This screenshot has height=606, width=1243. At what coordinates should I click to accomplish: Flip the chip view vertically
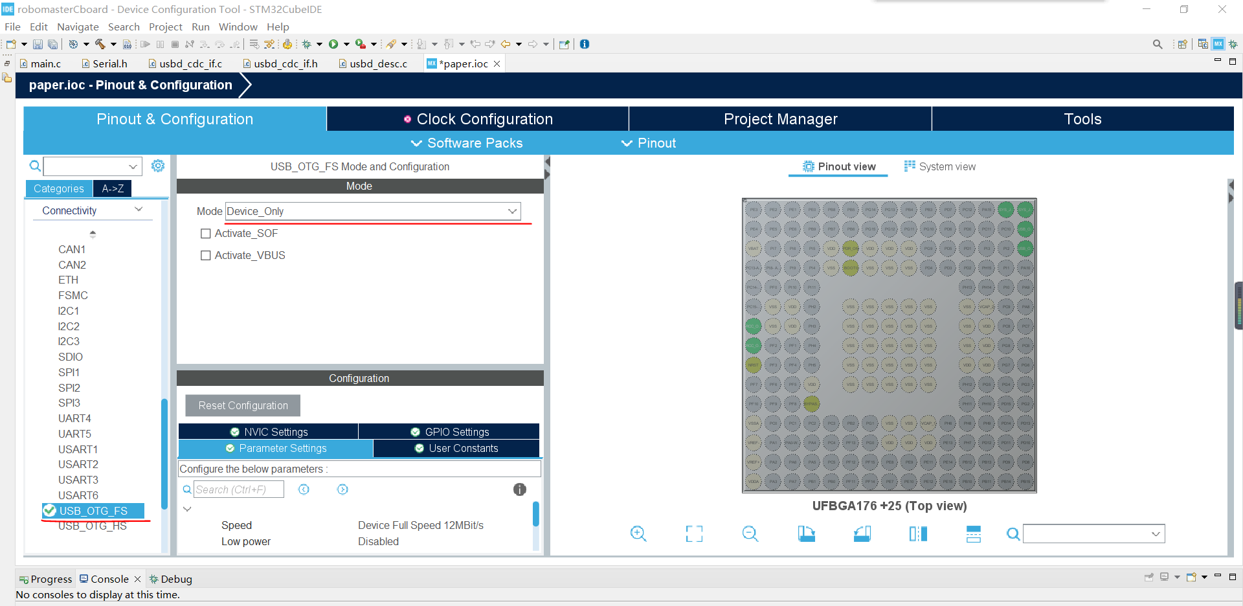point(974,533)
